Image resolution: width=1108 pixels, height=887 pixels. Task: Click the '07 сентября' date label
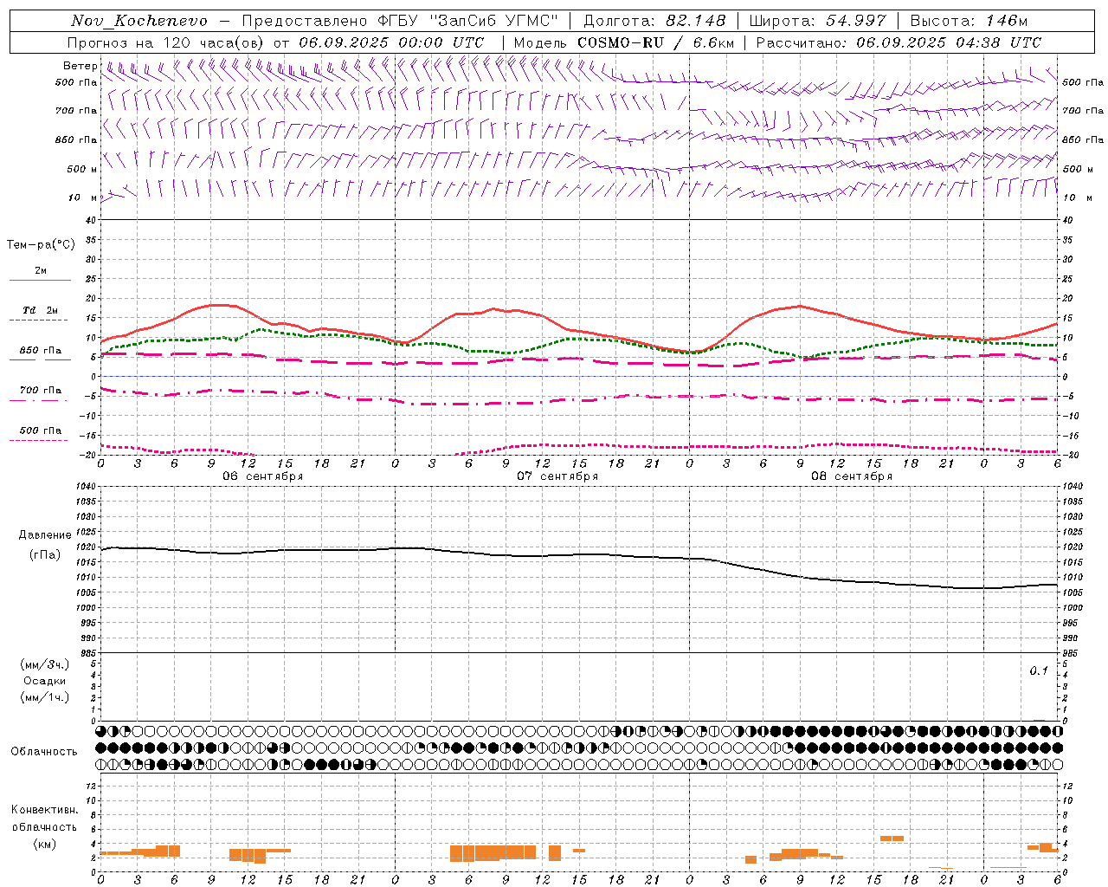[557, 476]
